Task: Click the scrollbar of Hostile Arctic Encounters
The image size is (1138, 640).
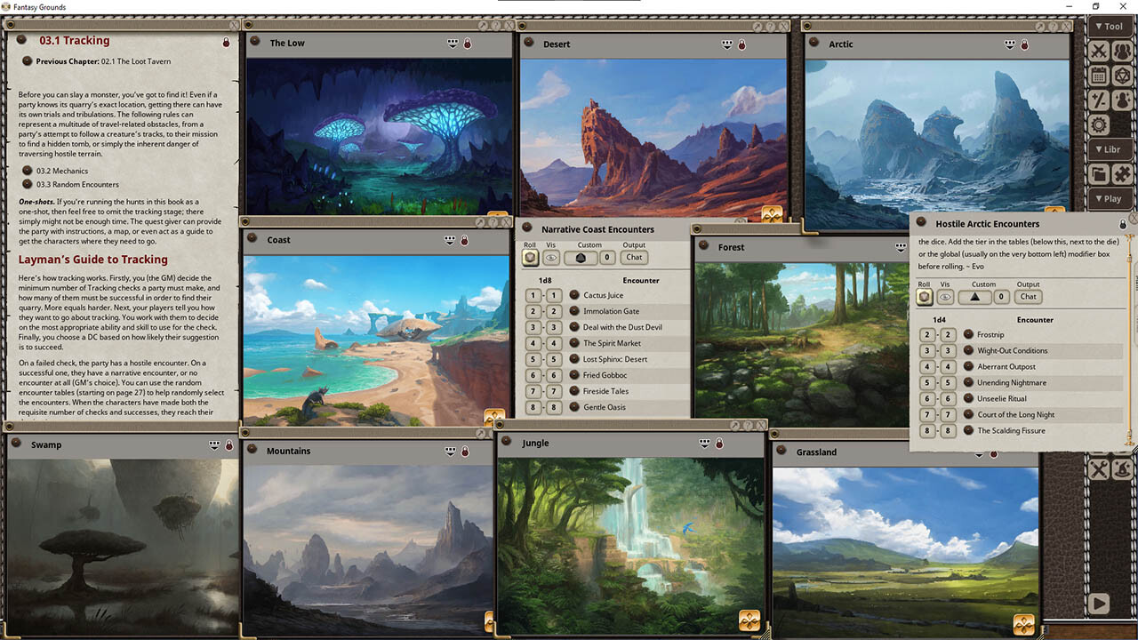Action: click(1131, 338)
